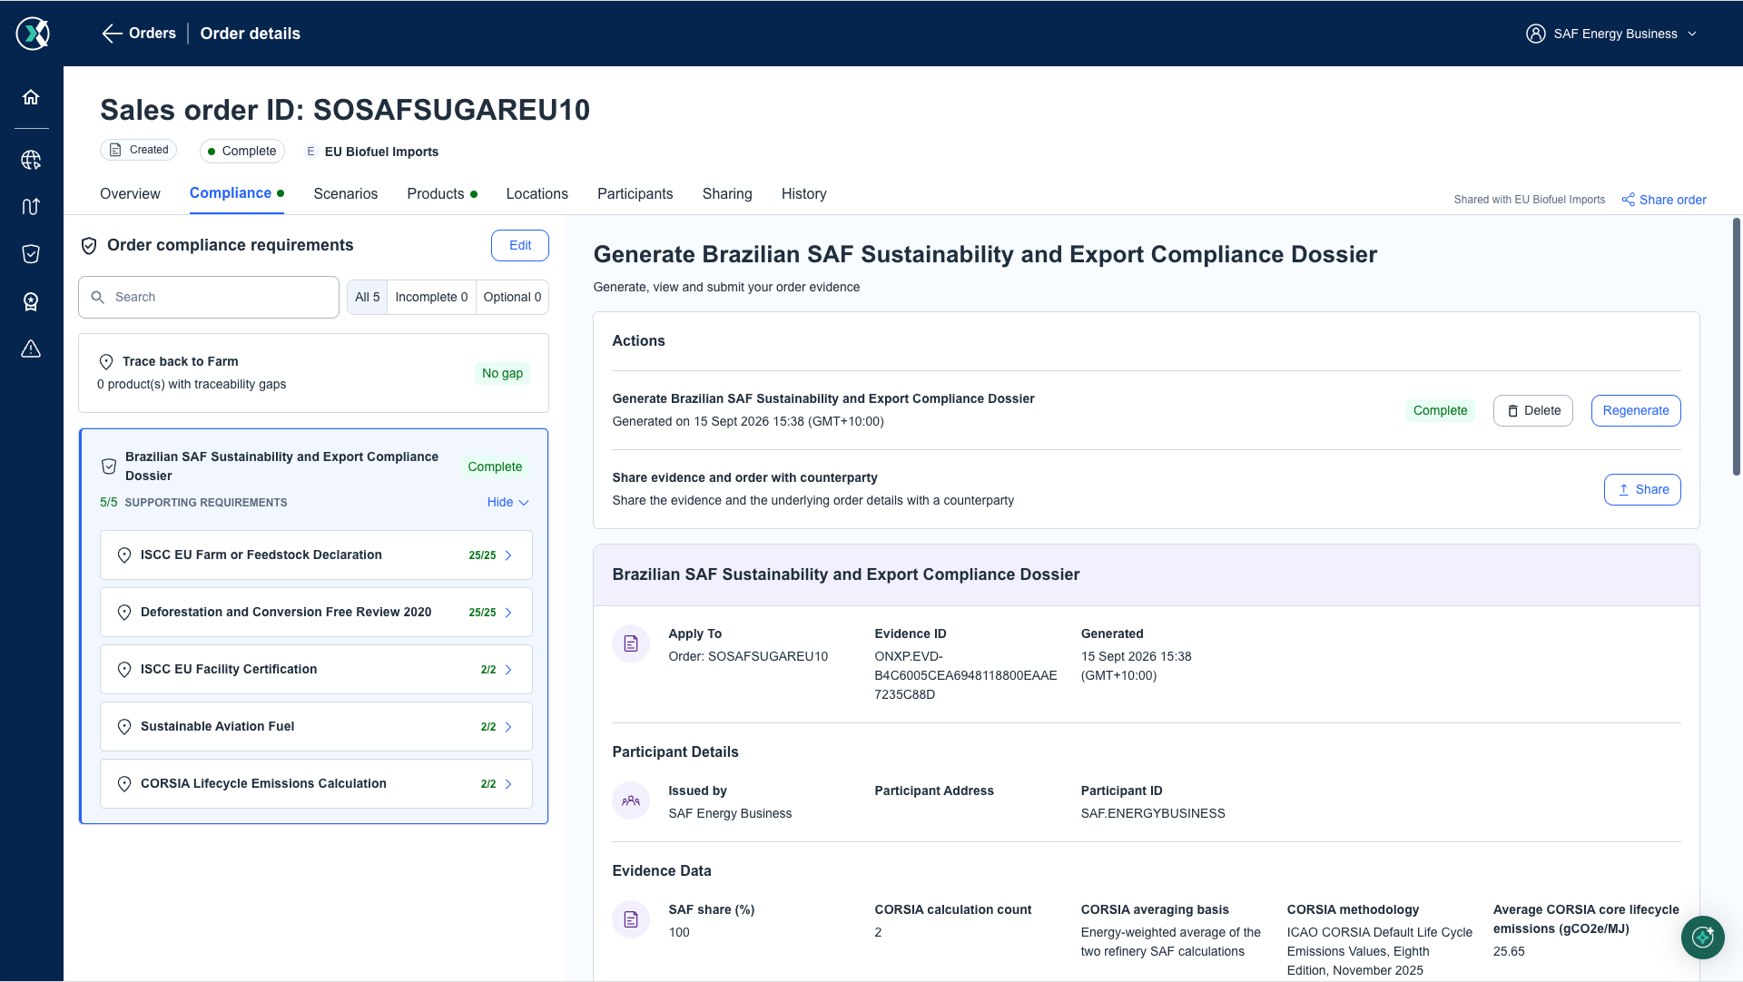
Task: Open the Home sidebar icon
Action: point(31,97)
